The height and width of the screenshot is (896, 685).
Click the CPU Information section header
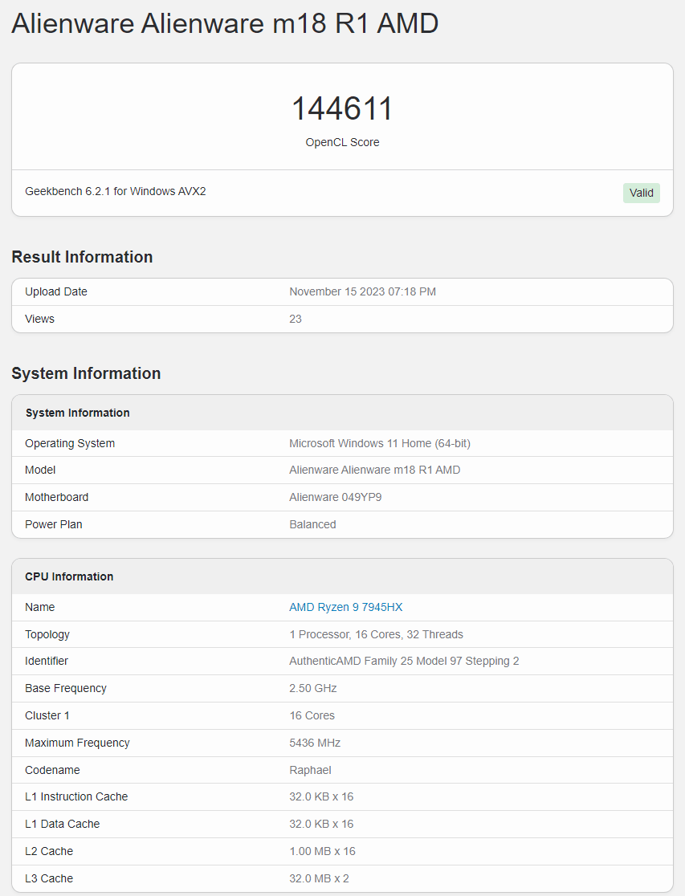pos(70,576)
